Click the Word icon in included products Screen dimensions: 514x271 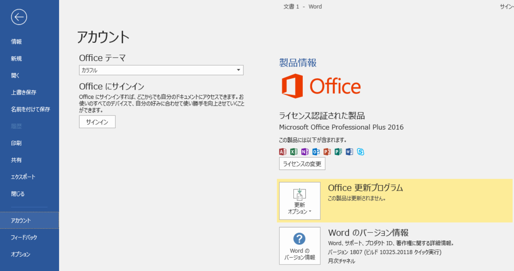(x=349, y=152)
